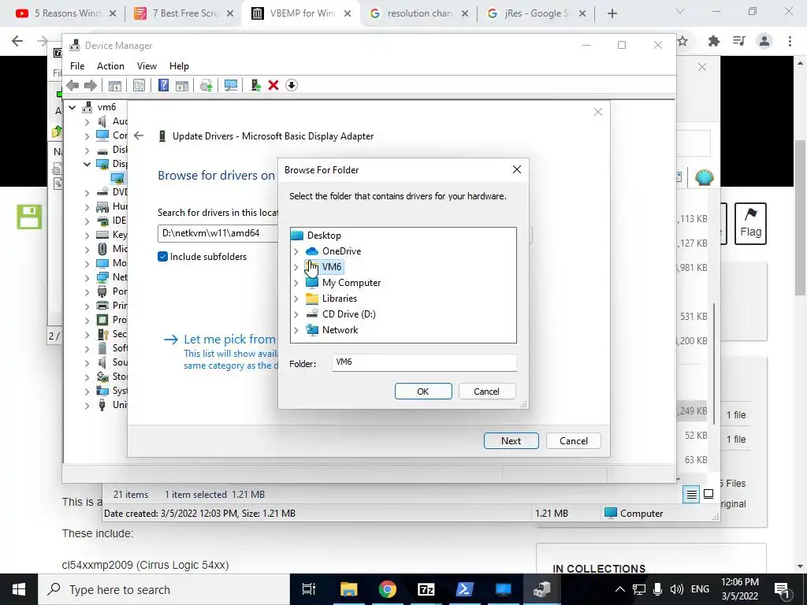This screenshot has width=807, height=605.
Task: Open Properties from Device Manager toolbar
Action: click(139, 85)
